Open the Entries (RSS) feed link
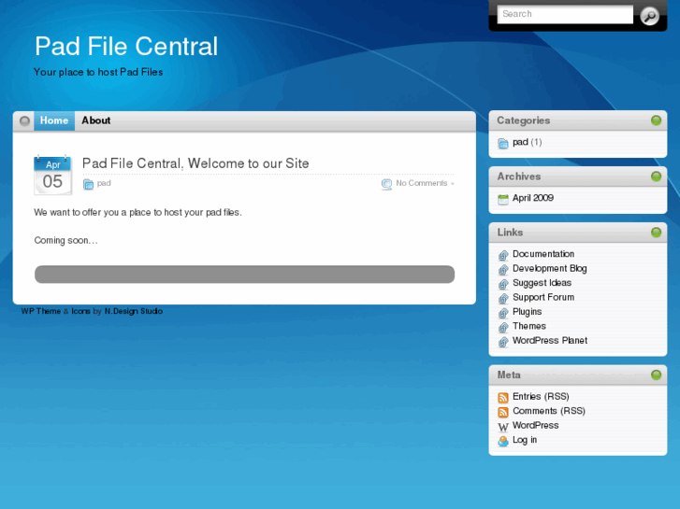Image resolution: width=680 pixels, height=509 pixels. (541, 396)
